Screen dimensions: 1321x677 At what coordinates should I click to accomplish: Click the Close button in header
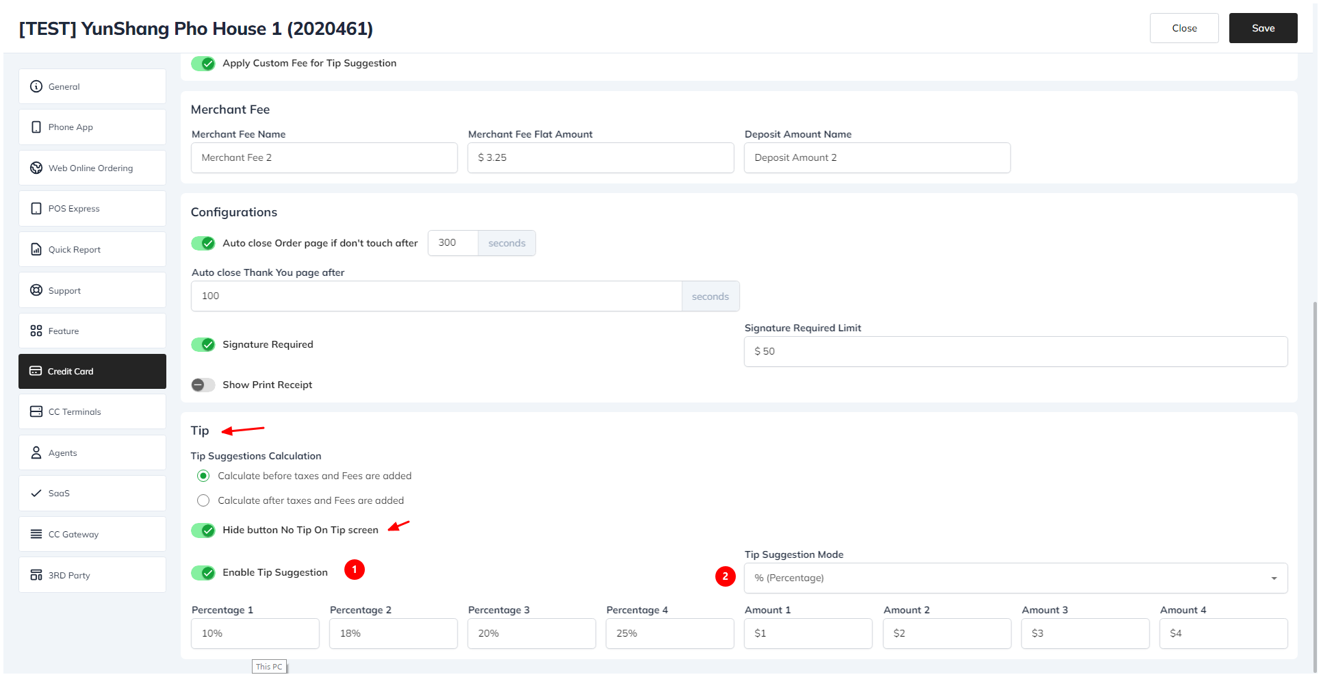coord(1183,28)
